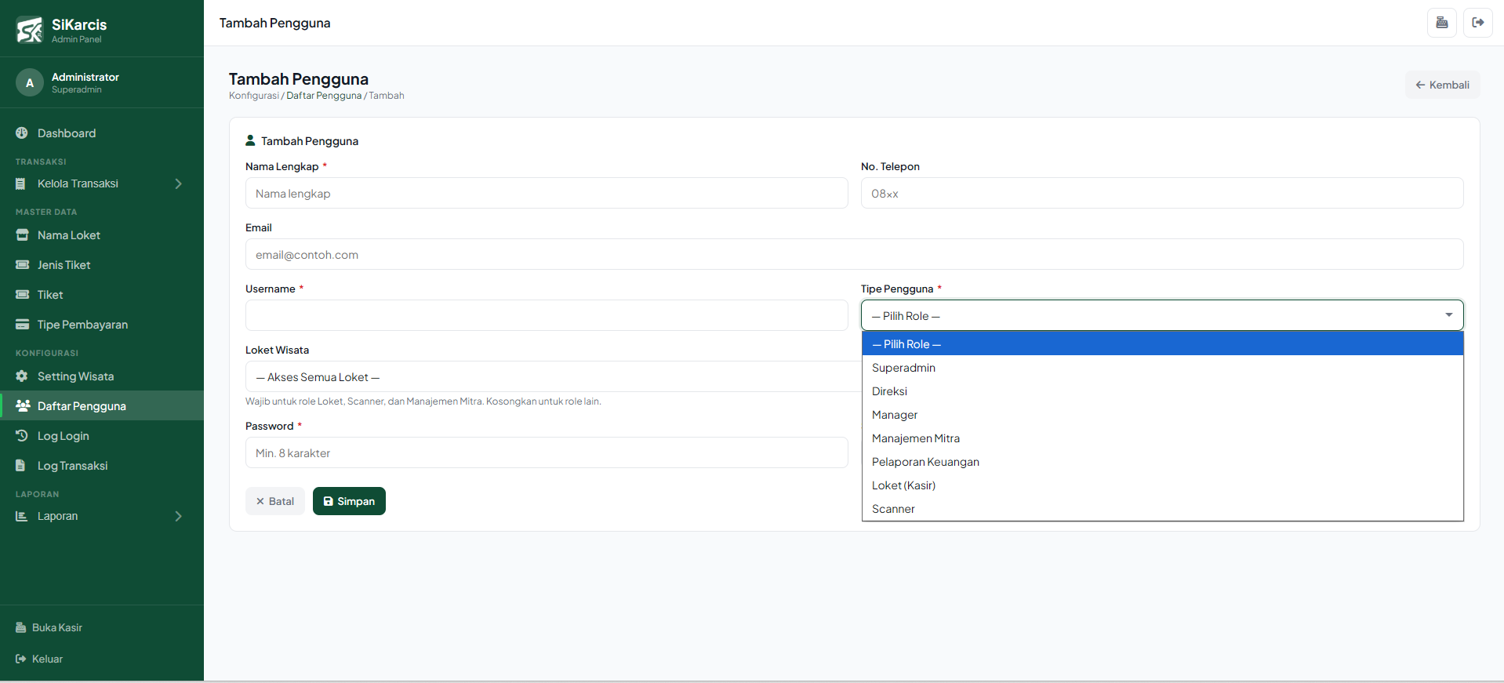This screenshot has height=683, width=1504.
Task: Focus the Nama Lengkap input field
Action: pyautogui.click(x=547, y=193)
